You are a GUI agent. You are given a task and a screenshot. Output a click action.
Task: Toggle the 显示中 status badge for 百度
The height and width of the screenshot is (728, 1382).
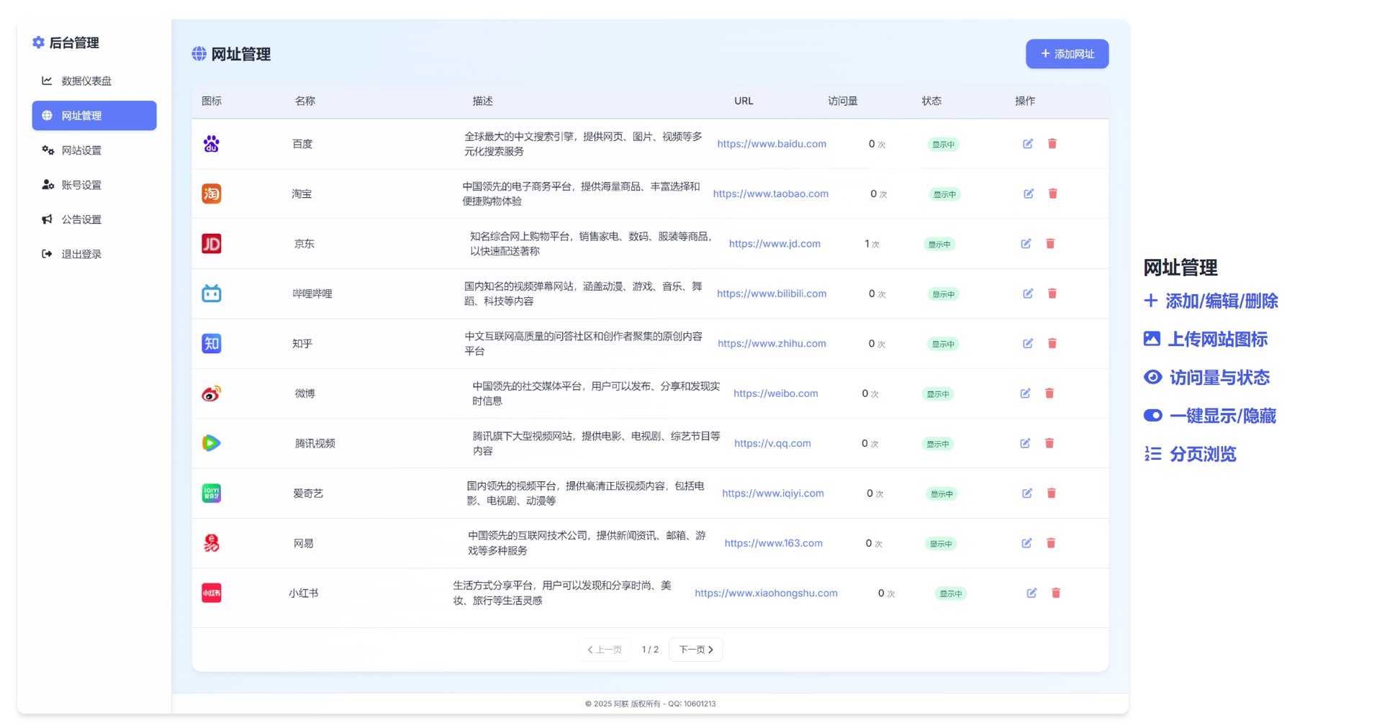click(943, 145)
